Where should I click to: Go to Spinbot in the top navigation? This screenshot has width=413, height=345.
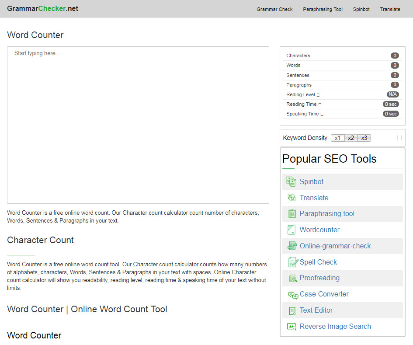pos(361,9)
